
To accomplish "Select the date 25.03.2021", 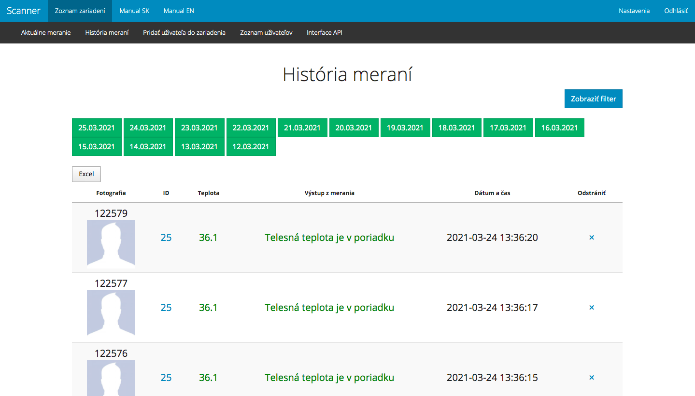I will pos(97,128).
